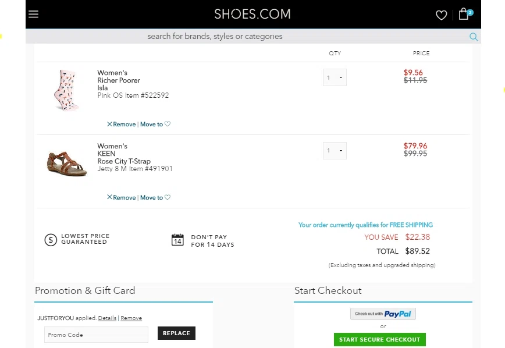The image size is (505, 348).
Task: Click the Pink OS Item #522592 text
Action: tap(133, 95)
